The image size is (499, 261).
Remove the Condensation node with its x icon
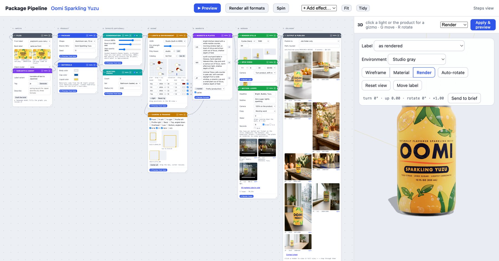(140, 35)
